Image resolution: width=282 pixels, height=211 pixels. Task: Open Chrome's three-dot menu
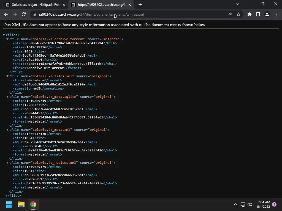(276, 14)
